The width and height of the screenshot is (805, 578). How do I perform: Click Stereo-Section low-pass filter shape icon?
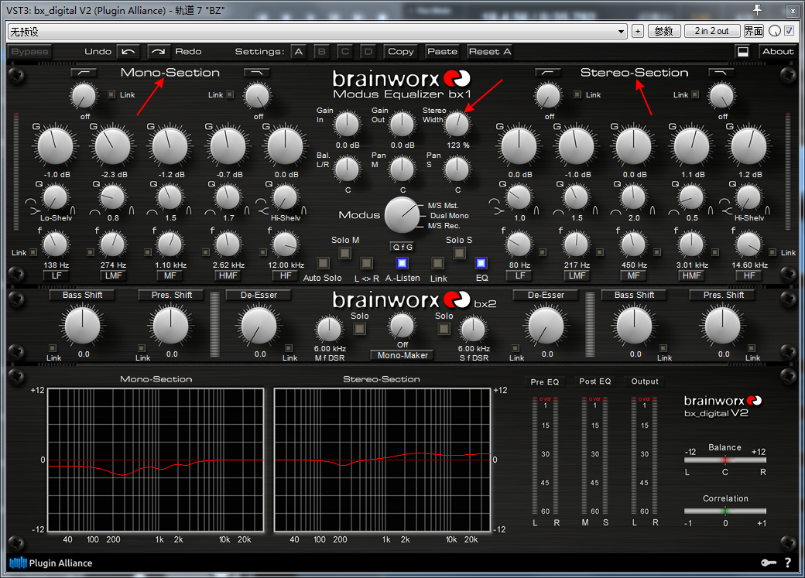coord(721,73)
